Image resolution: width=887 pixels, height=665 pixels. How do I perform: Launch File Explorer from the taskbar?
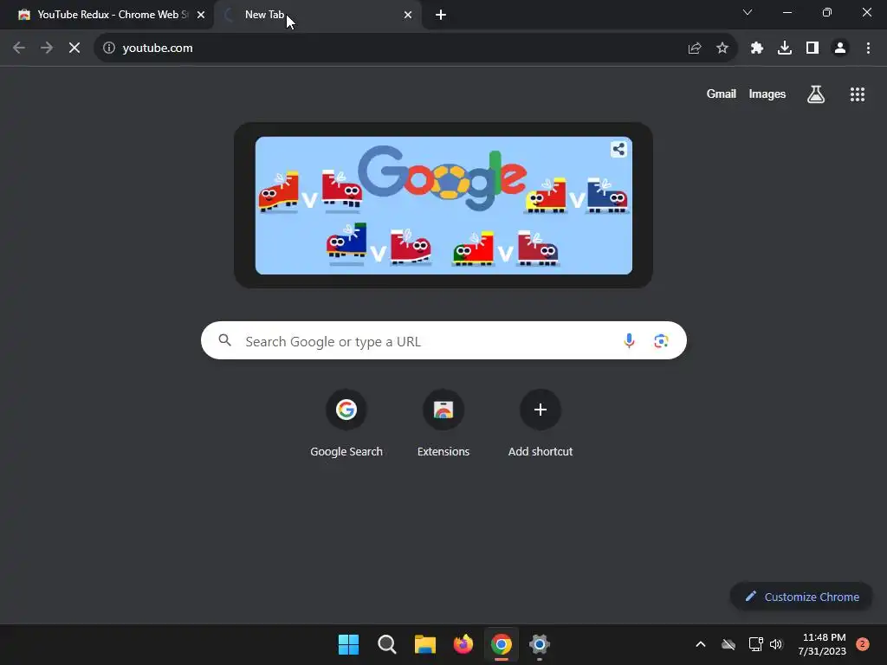424,644
